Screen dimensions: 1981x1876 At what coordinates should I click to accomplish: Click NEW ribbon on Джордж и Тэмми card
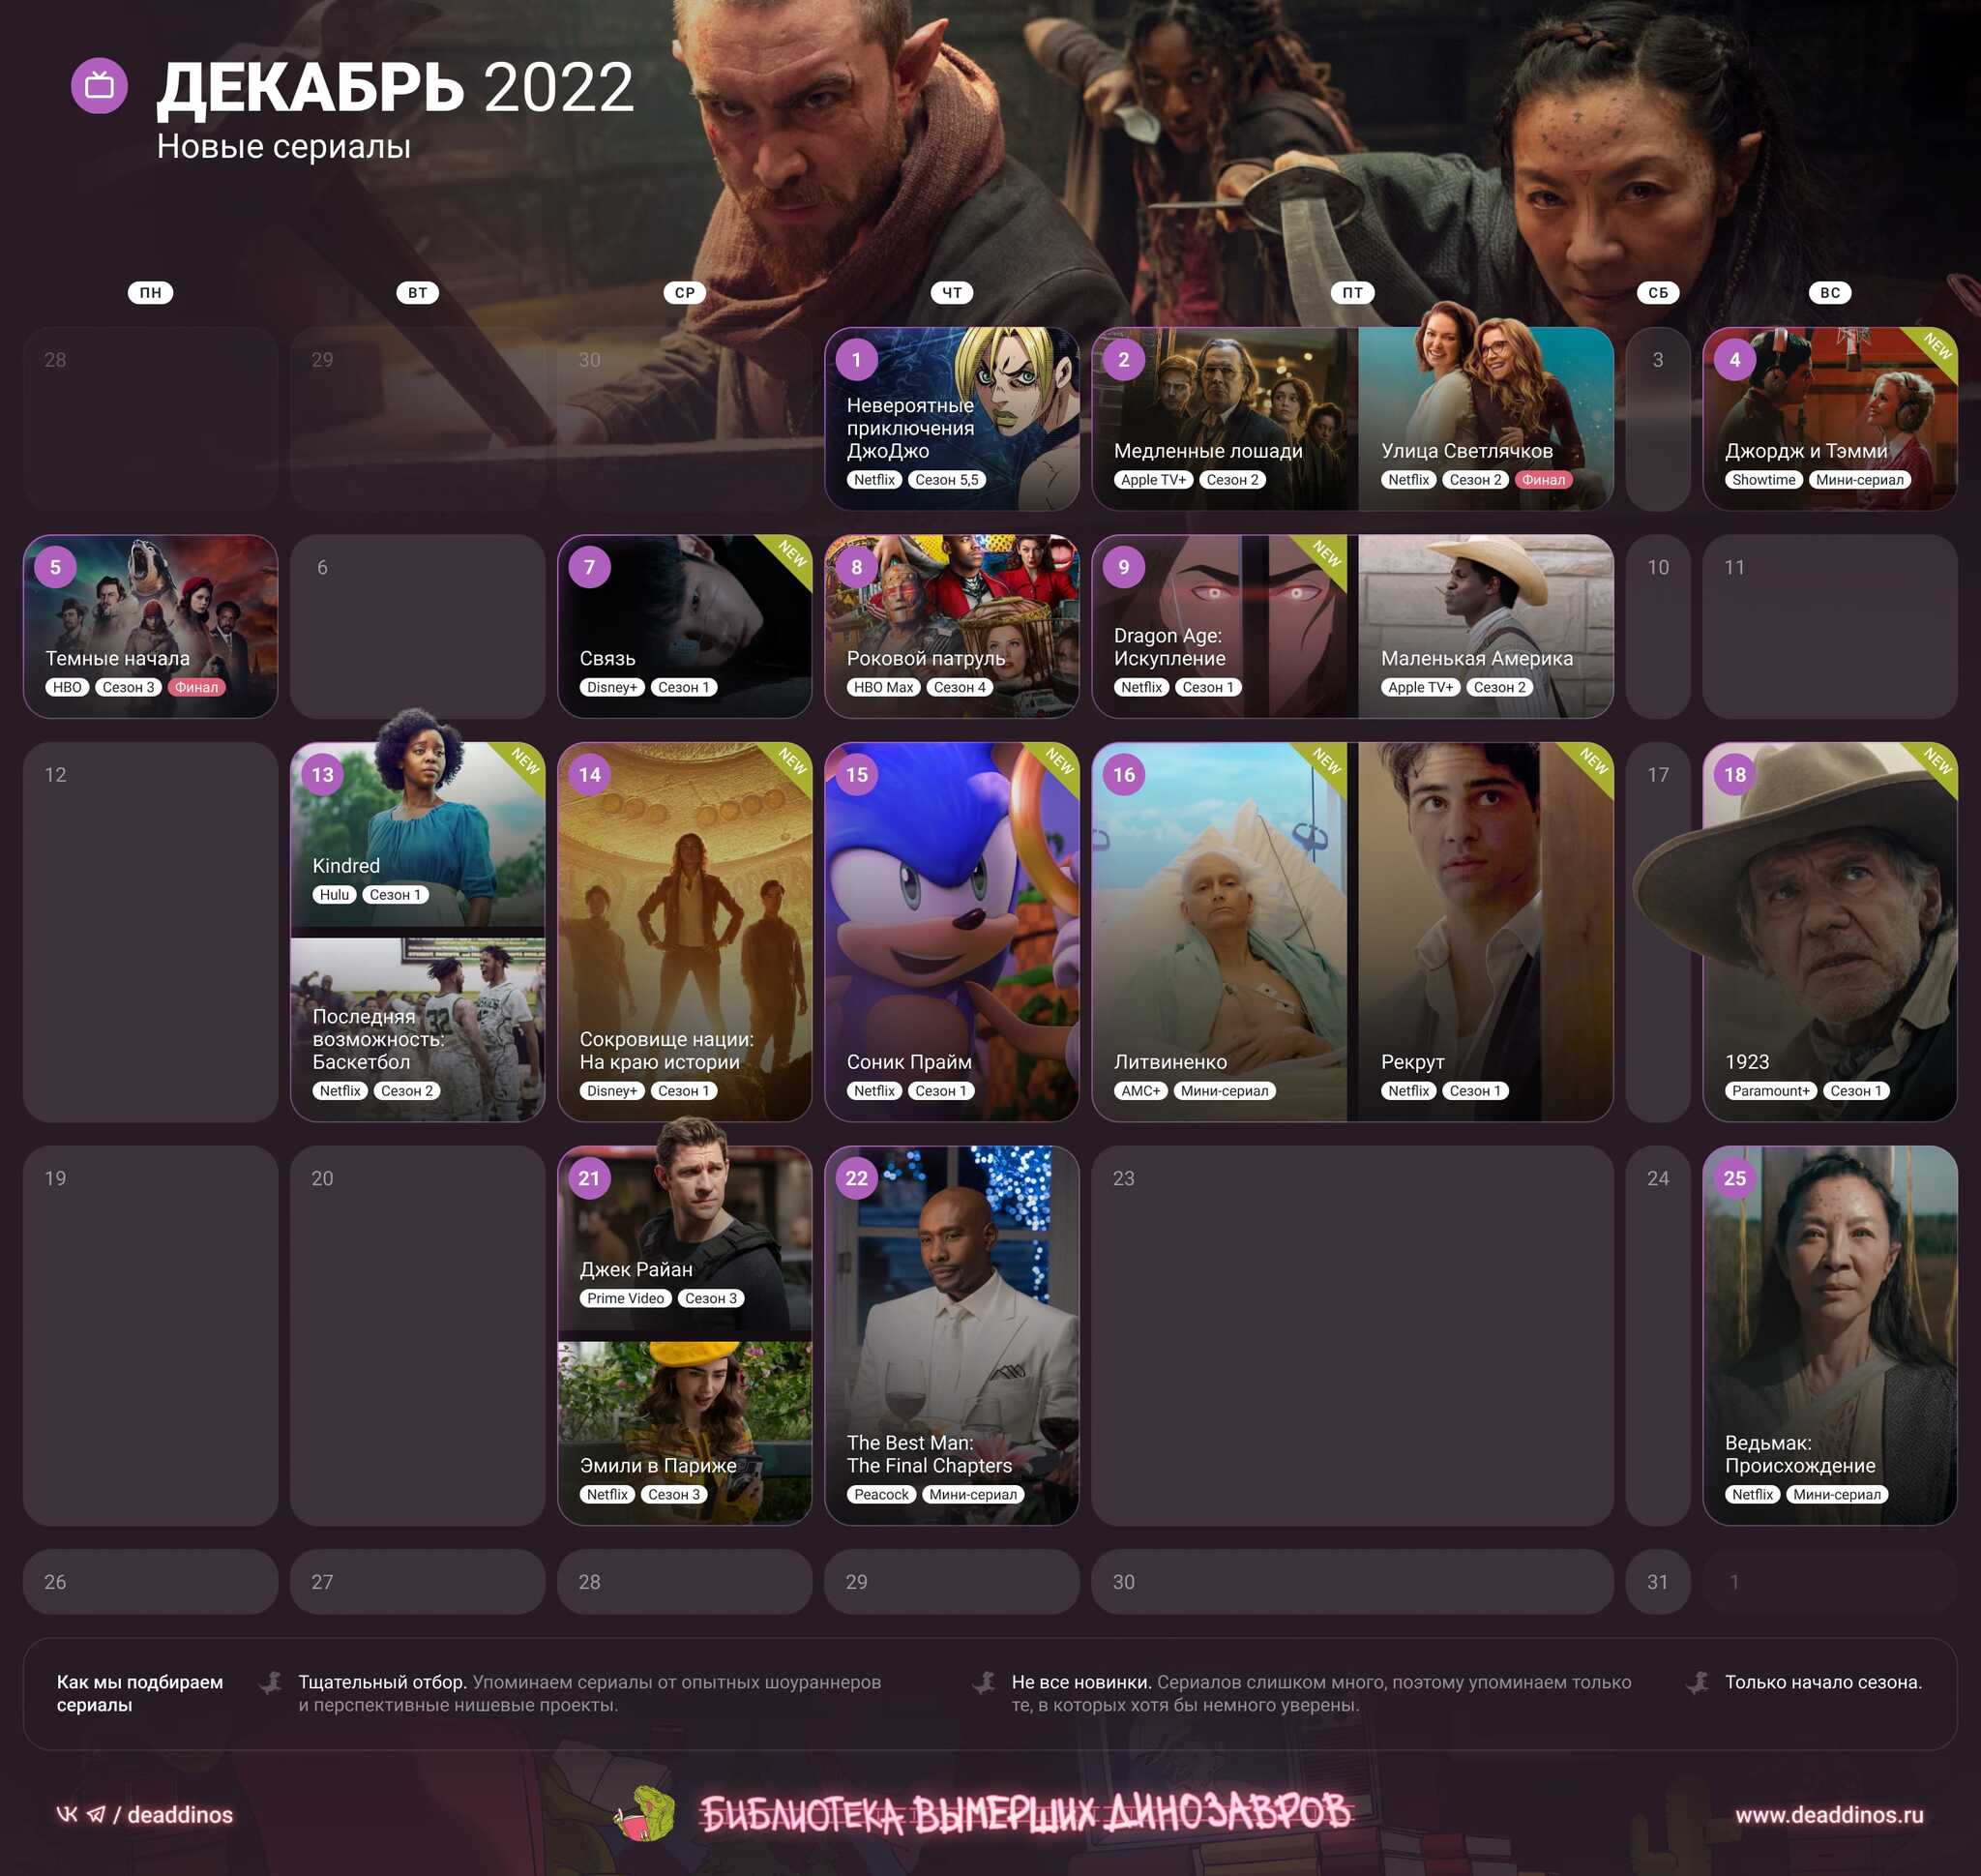(1935, 348)
